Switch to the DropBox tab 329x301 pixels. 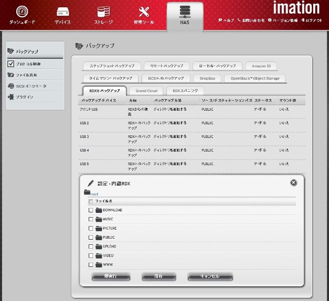(x=207, y=79)
